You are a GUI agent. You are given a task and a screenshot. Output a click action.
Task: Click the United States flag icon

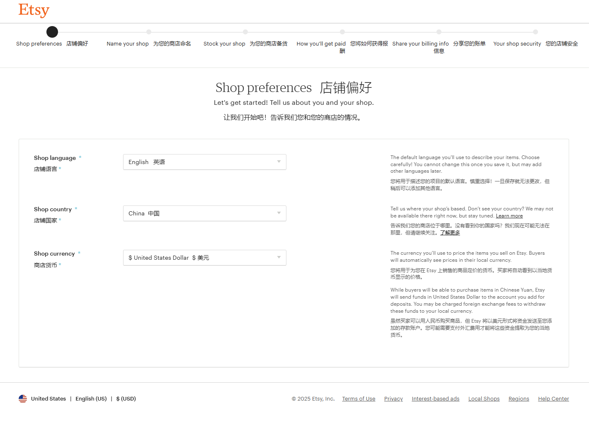pyautogui.click(x=23, y=398)
